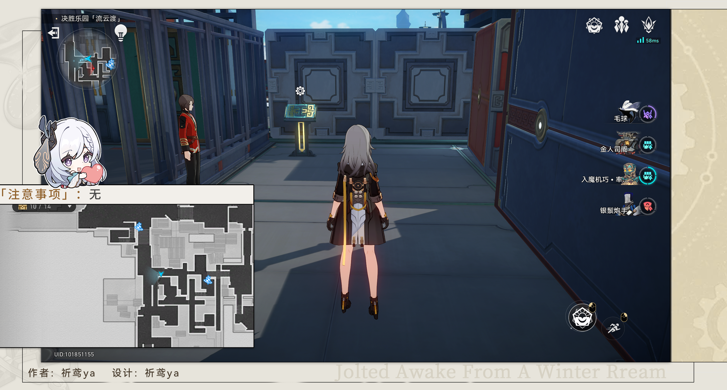Screen dimensions: 727x390
Task: Open the team figures icon in the top bar
Action: coord(621,25)
